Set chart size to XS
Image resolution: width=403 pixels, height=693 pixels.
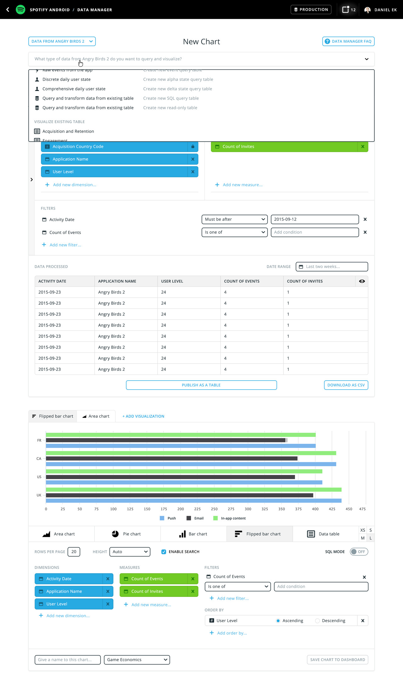pos(363,530)
